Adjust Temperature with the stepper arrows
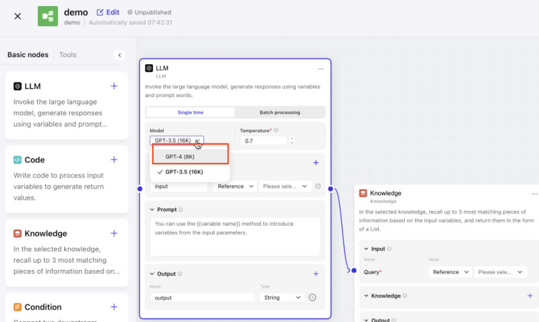Screen dimensions: 539x322 [x=292, y=141]
